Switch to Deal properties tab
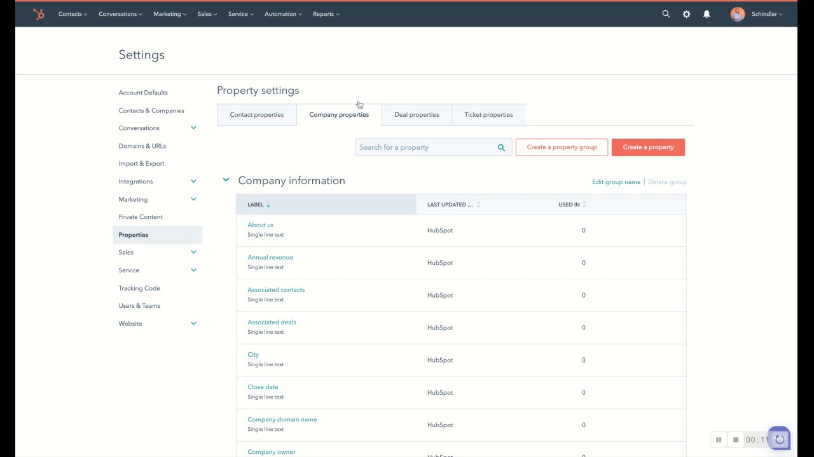The width and height of the screenshot is (814, 457). pyautogui.click(x=417, y=115)
